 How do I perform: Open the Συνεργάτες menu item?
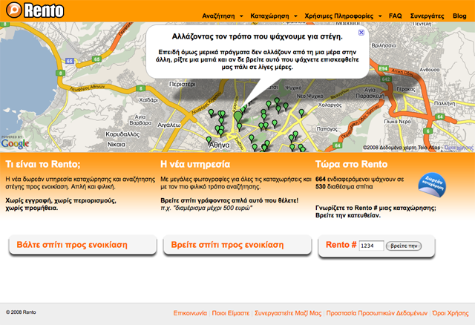point(427,16)
